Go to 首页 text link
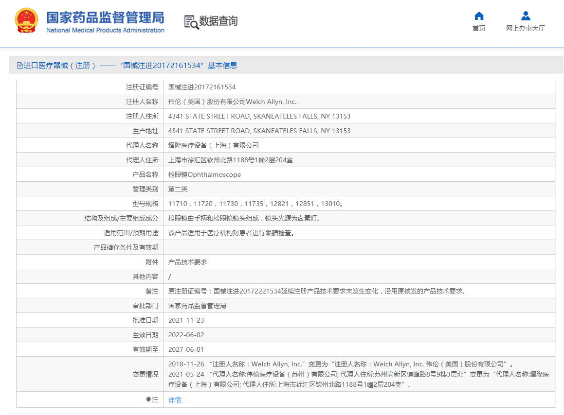 tap(479, 28)
